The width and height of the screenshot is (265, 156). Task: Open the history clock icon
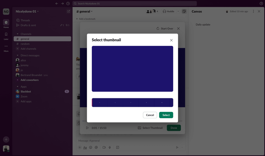pyautogui.click(x=68, y=4)
